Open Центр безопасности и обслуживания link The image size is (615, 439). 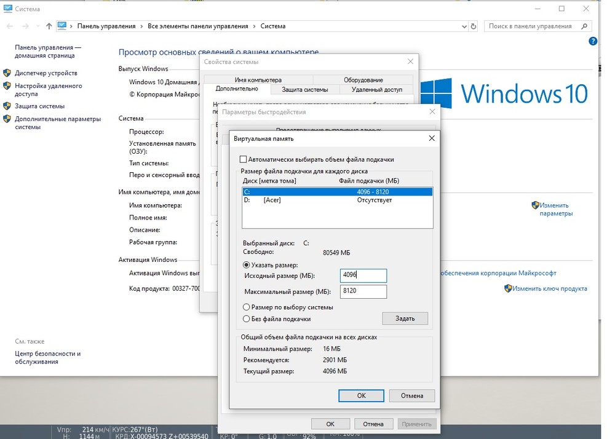pos(47,357)
